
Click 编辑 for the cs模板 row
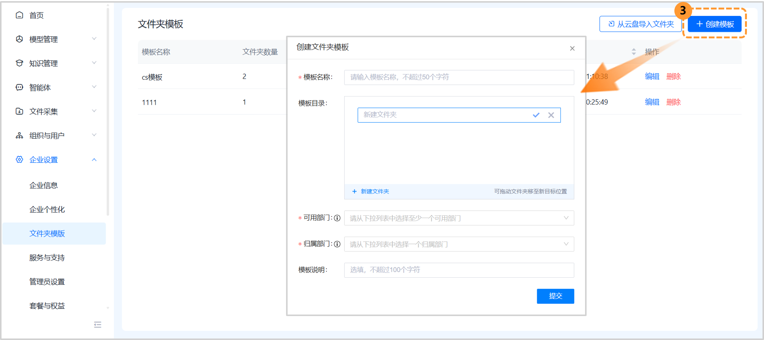[652, 76]
